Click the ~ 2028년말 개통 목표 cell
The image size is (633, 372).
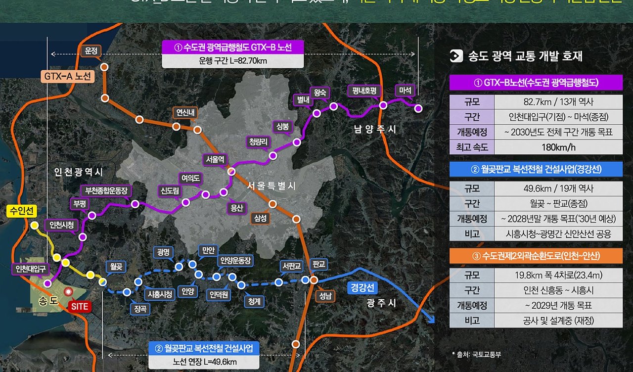(x=558, y=219)
